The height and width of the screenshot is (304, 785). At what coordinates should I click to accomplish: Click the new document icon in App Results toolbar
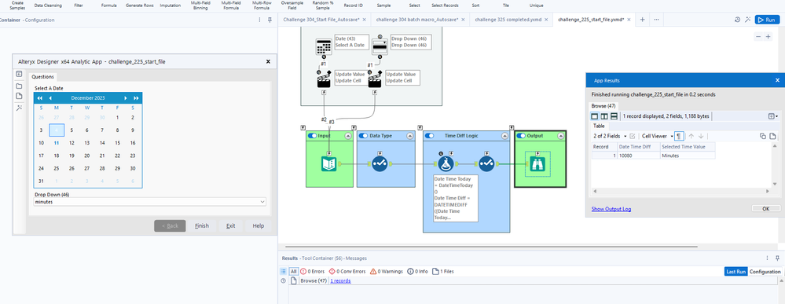pos(772,136)
